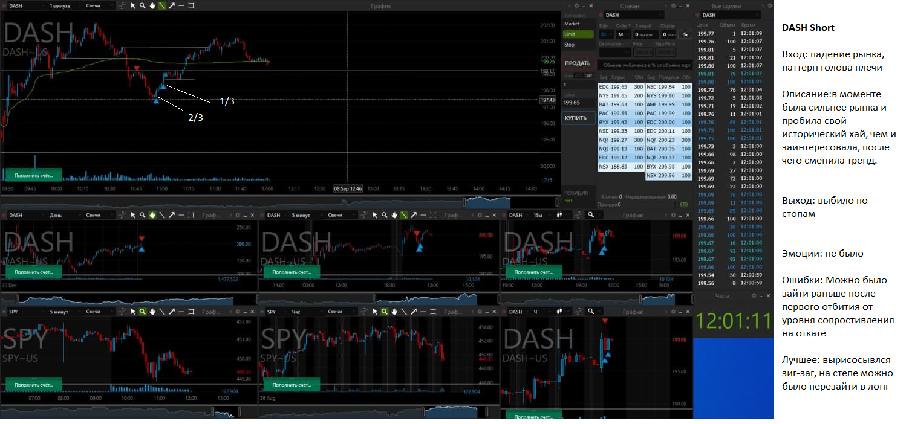Viewport: 912px width, 424px height.
Task: Select the hand tool on the SPY Час chart
Action: click(x=394, y=312)
